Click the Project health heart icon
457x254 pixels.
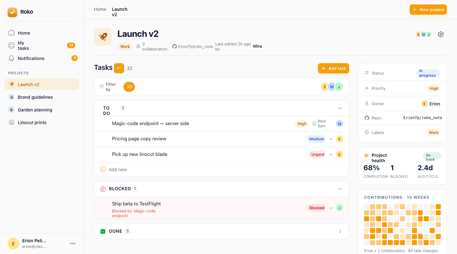tap(366, 156)
